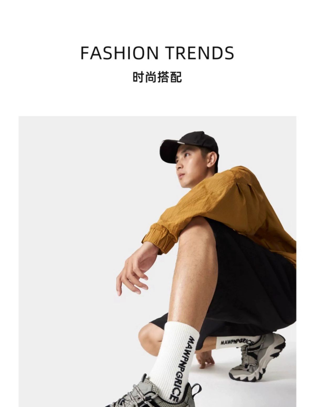Screen dimensions: 315x407
Task: Click the FASHION TRENDS heading
Action: click(157, 53)
